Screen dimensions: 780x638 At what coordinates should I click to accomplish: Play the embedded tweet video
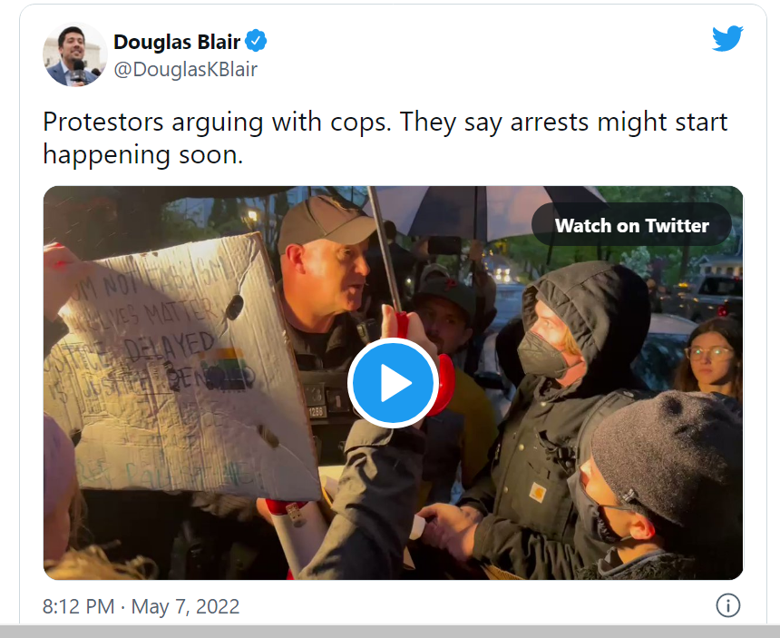pyautogui.click(x=393, y=382)
